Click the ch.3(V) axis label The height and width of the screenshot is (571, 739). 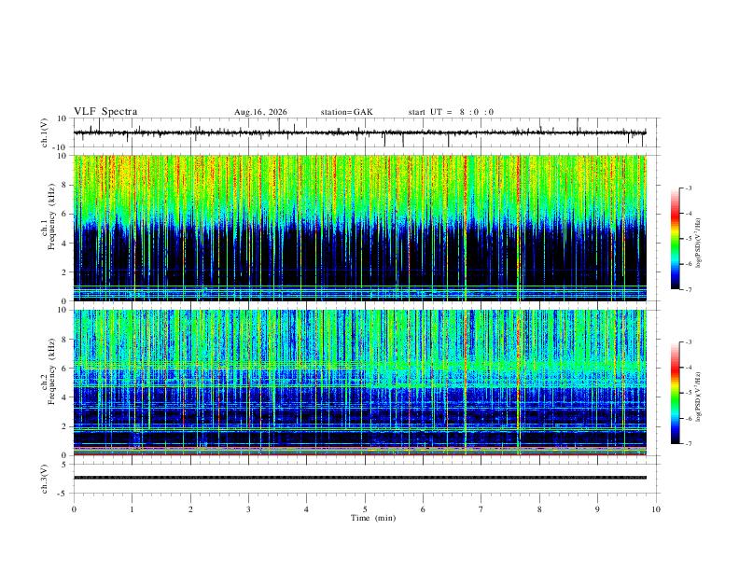45,479
